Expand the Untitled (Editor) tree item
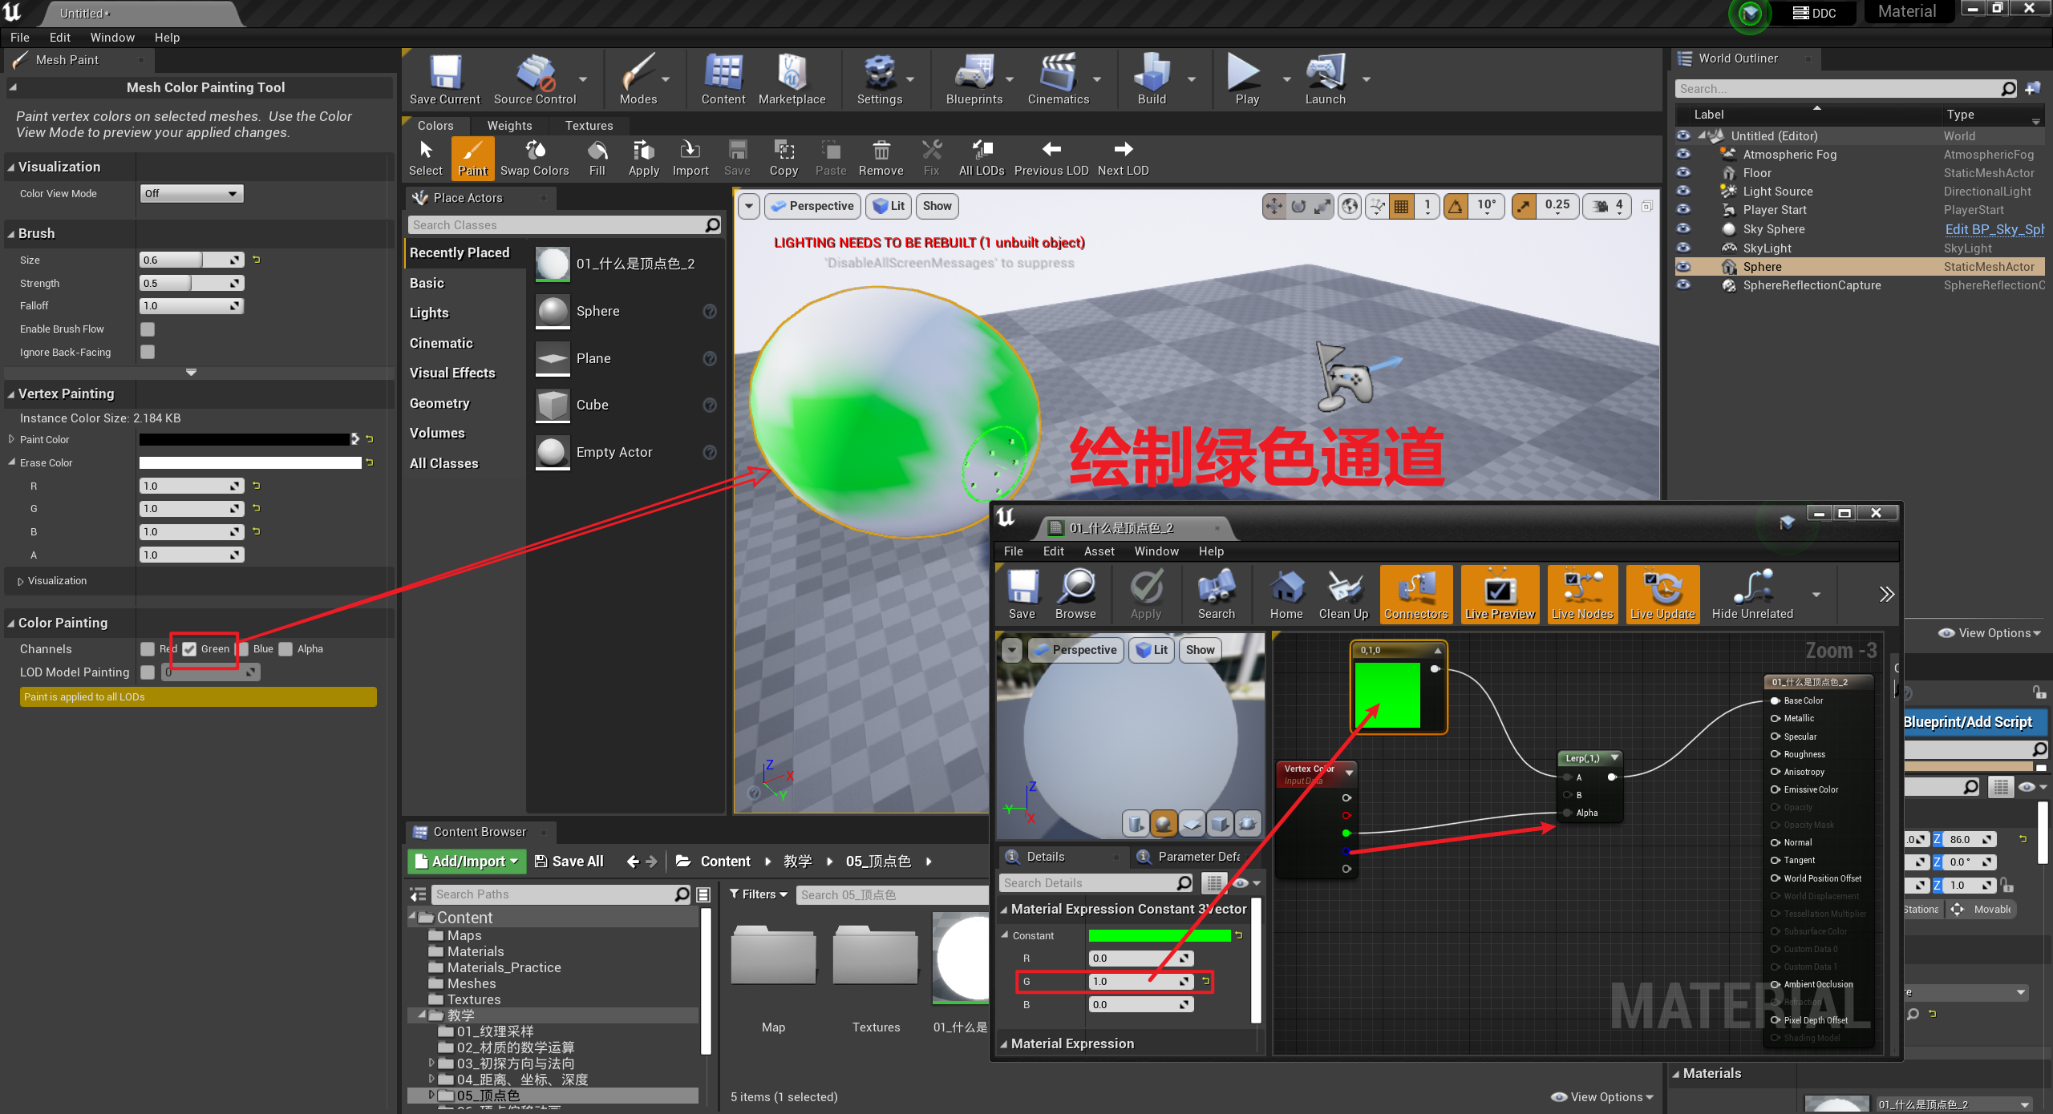The width and height of the screenshot is (2053, 1114). point(1703,135)
